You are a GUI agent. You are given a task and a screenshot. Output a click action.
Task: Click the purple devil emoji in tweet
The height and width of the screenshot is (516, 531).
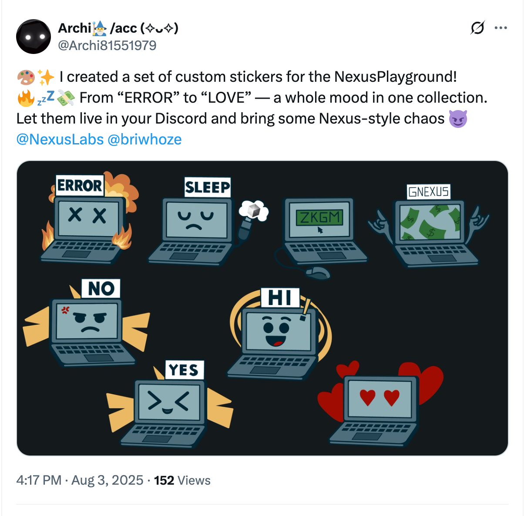(x=458, y=119)
